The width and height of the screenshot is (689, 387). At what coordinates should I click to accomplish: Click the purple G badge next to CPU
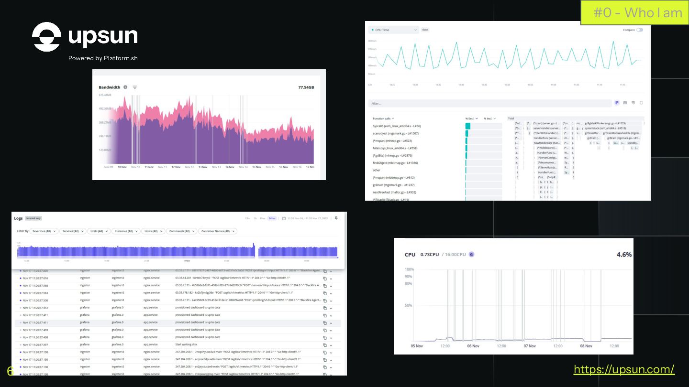click(471, 255)
